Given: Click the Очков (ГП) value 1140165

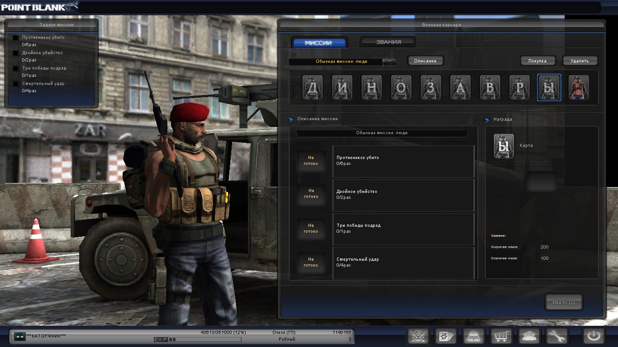Looking at the screenshot, I should click(342, 333).
